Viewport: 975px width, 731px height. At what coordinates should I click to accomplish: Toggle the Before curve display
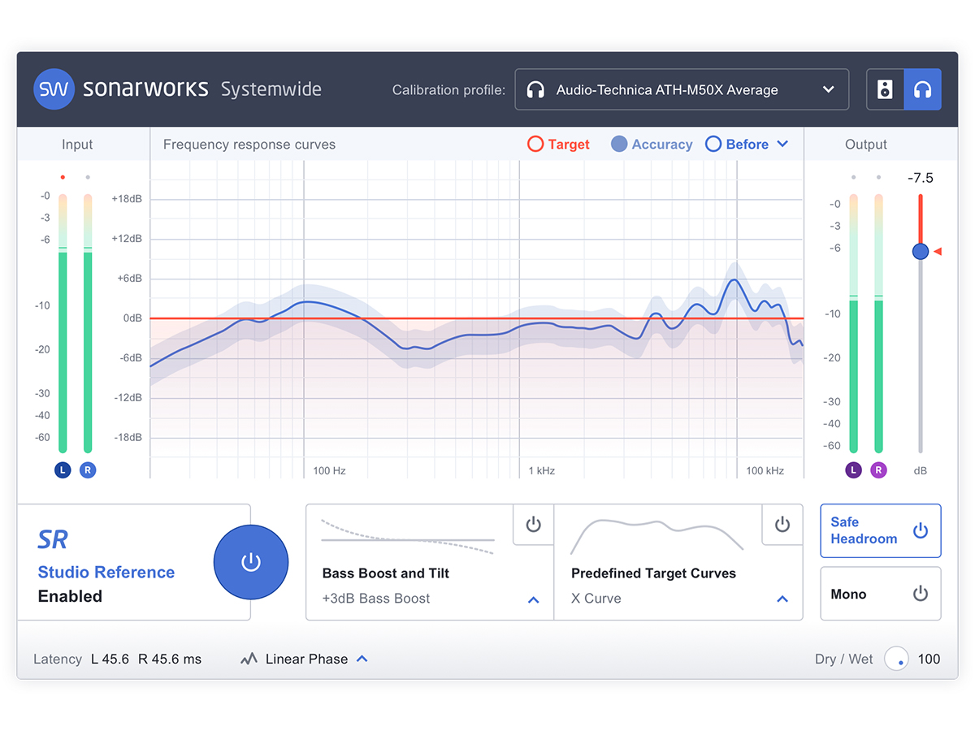pos(738,144)
